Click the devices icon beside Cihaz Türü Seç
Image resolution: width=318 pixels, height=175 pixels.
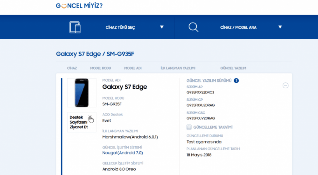pyautogui.click(x=75, y=27)
